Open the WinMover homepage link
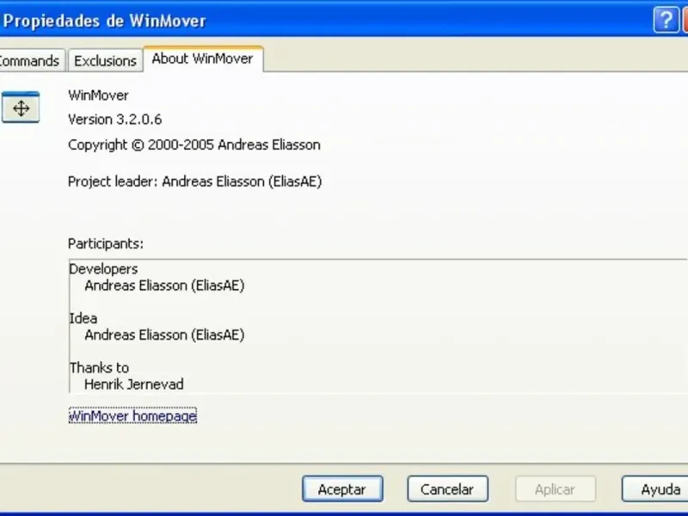The image size is (688, 516). coord(132,415)
